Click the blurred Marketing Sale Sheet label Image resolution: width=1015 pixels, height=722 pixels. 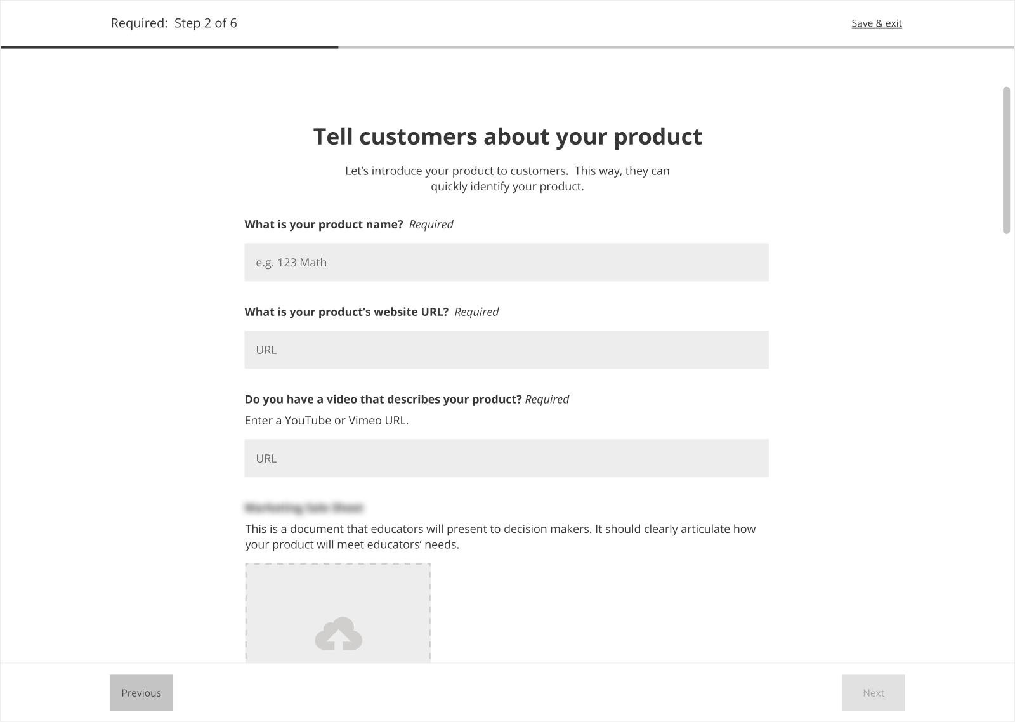coord(304,508)
